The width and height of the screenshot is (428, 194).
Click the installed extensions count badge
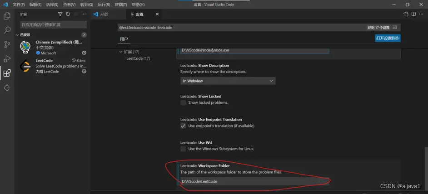coord(84,35)
